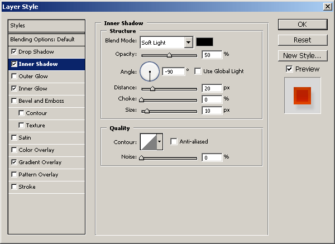Image resolution: width=335 pixels, height=244 pixels.
Task: Click the Size slider handle
Action: (147, 111)
